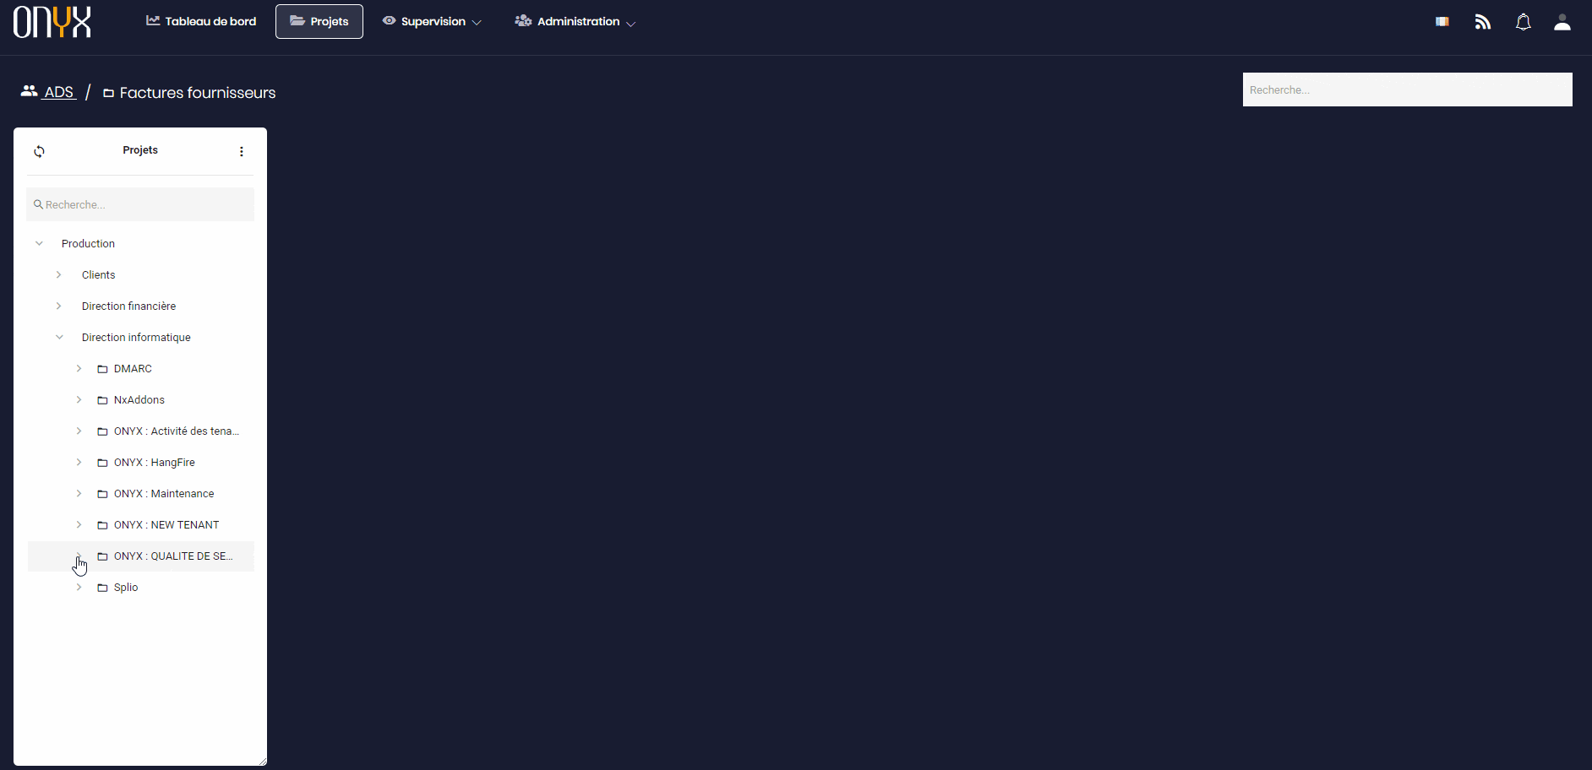Collapse Direction informatique node
The image size is (1592, 770).
coord(59,337)
